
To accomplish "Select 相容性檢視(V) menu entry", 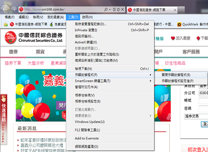I will 110,95.
